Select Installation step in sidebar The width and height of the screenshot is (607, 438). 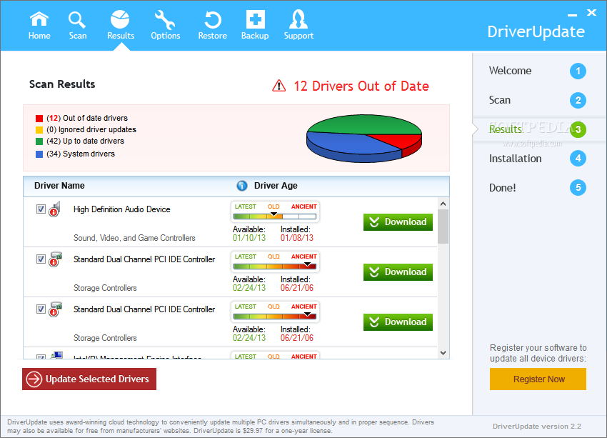[515, 159]
